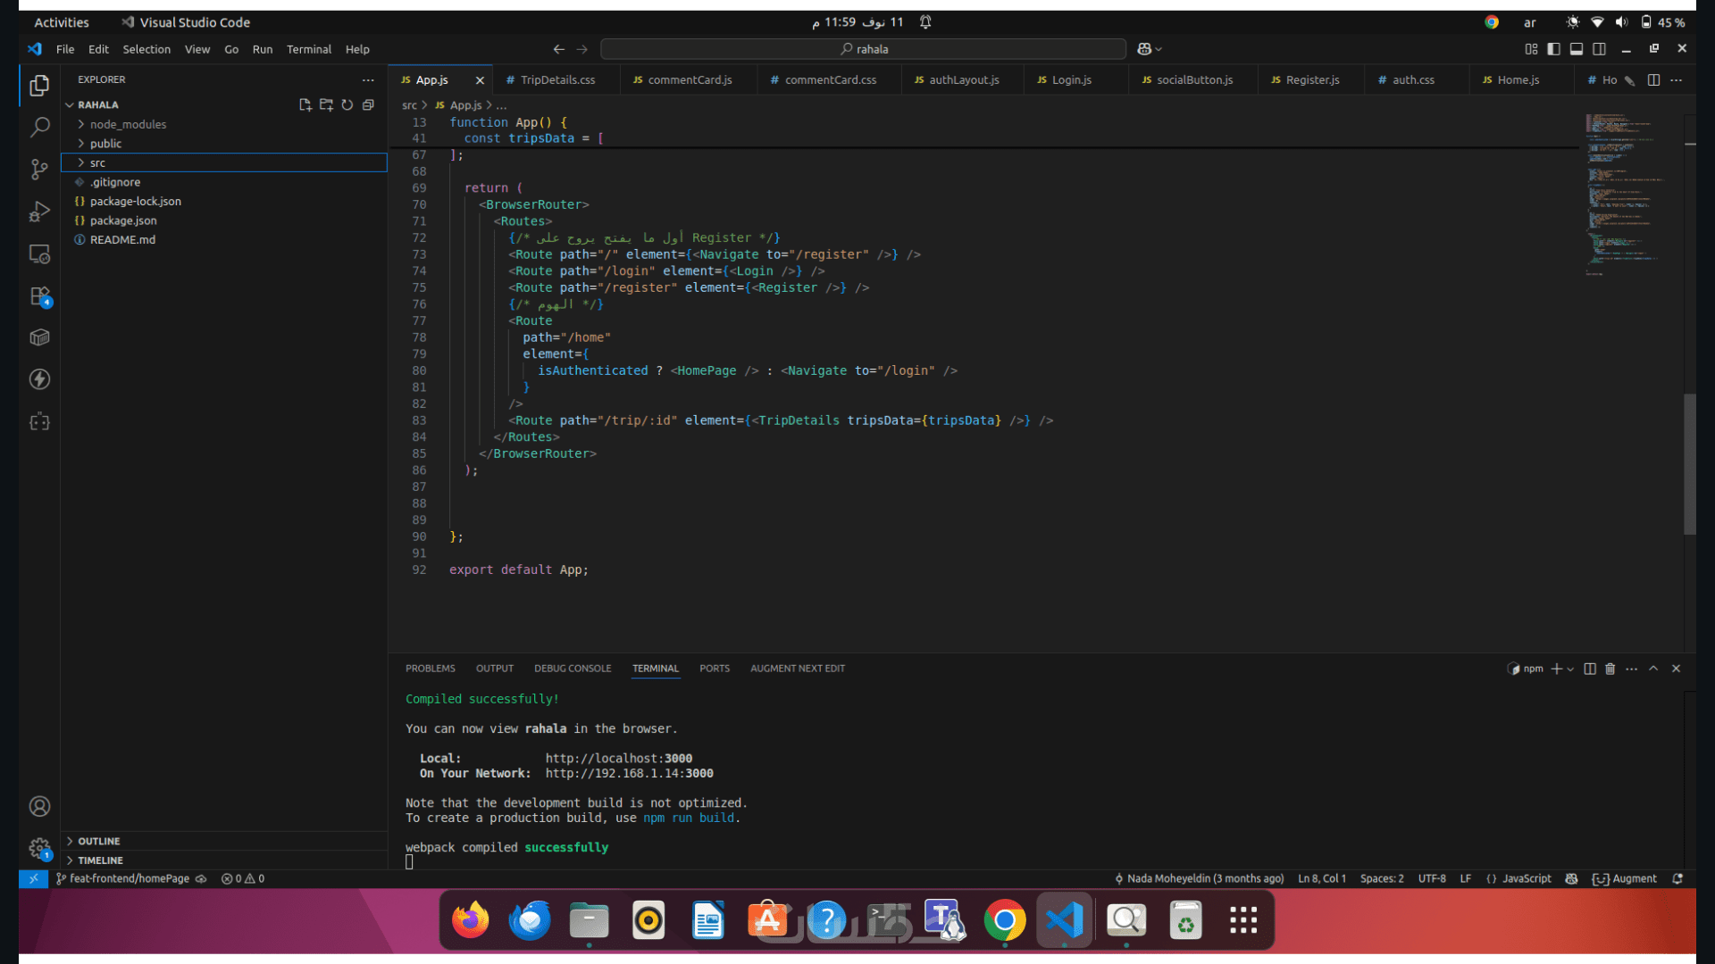Toggle the bottom panel layout button
This screenshot has width=1715, height=964.
[1577, 49]
